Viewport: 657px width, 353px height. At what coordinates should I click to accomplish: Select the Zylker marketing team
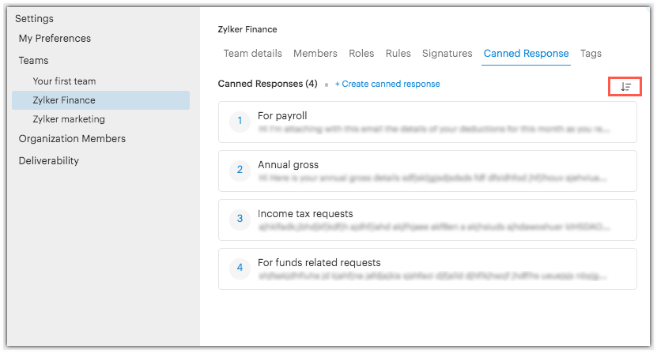click(69, 119)
